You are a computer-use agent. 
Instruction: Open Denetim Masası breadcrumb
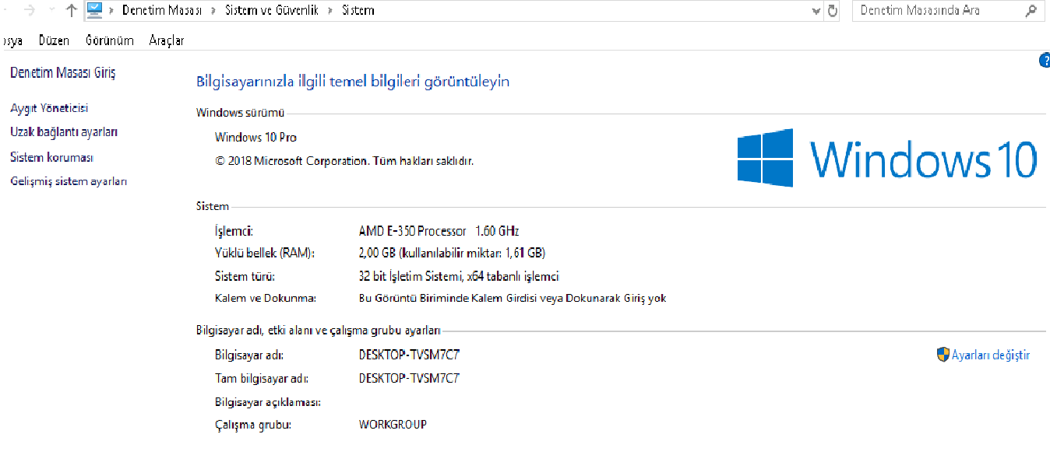pyautogui.click(x=162, y=10)
